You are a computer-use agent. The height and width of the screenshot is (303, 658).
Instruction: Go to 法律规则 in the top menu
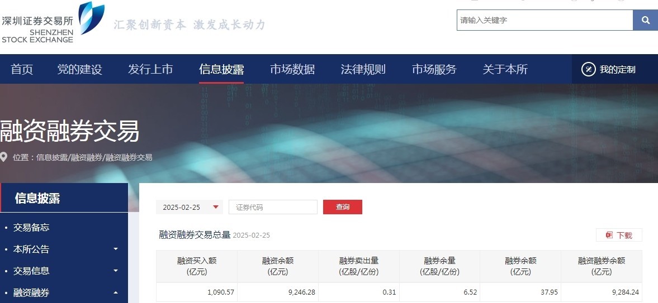(x=363, y=69)
